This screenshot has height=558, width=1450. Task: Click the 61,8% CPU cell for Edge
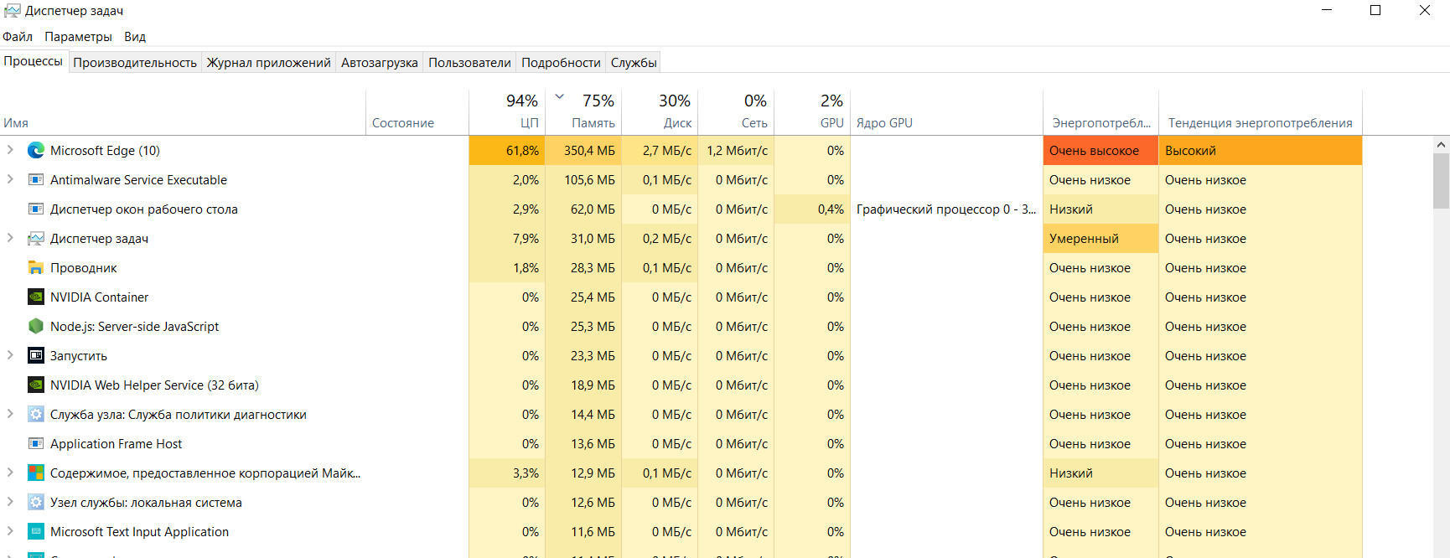(507, 151)
